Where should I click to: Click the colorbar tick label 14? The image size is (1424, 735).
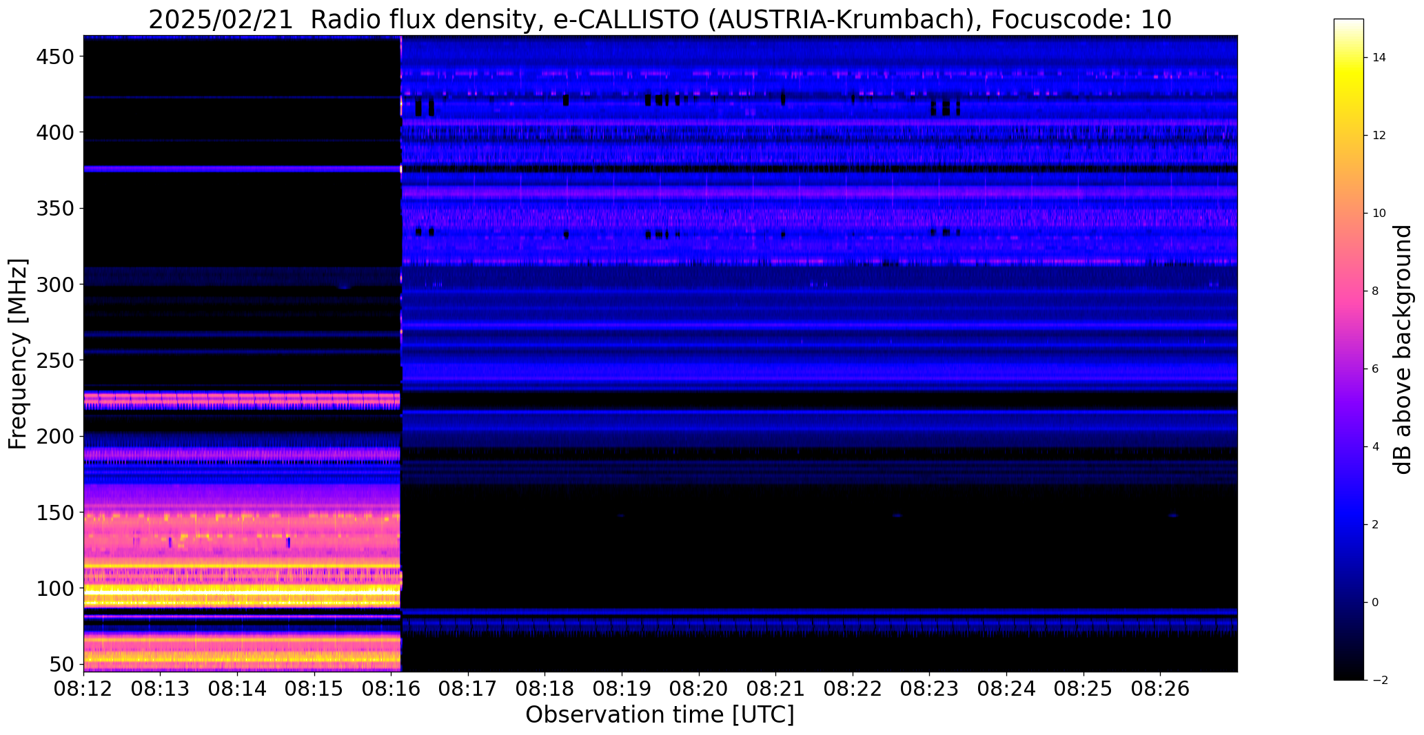point(1379,58)
